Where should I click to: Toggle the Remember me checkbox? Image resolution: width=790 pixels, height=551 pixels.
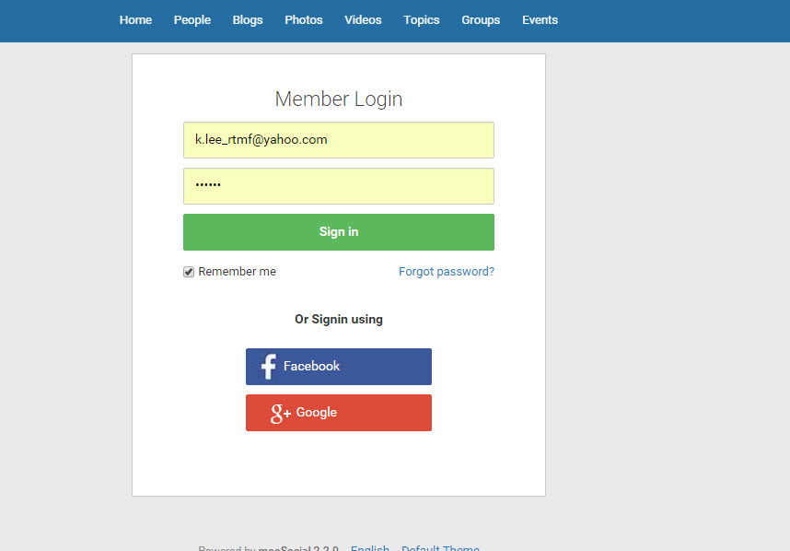point(189,272)
